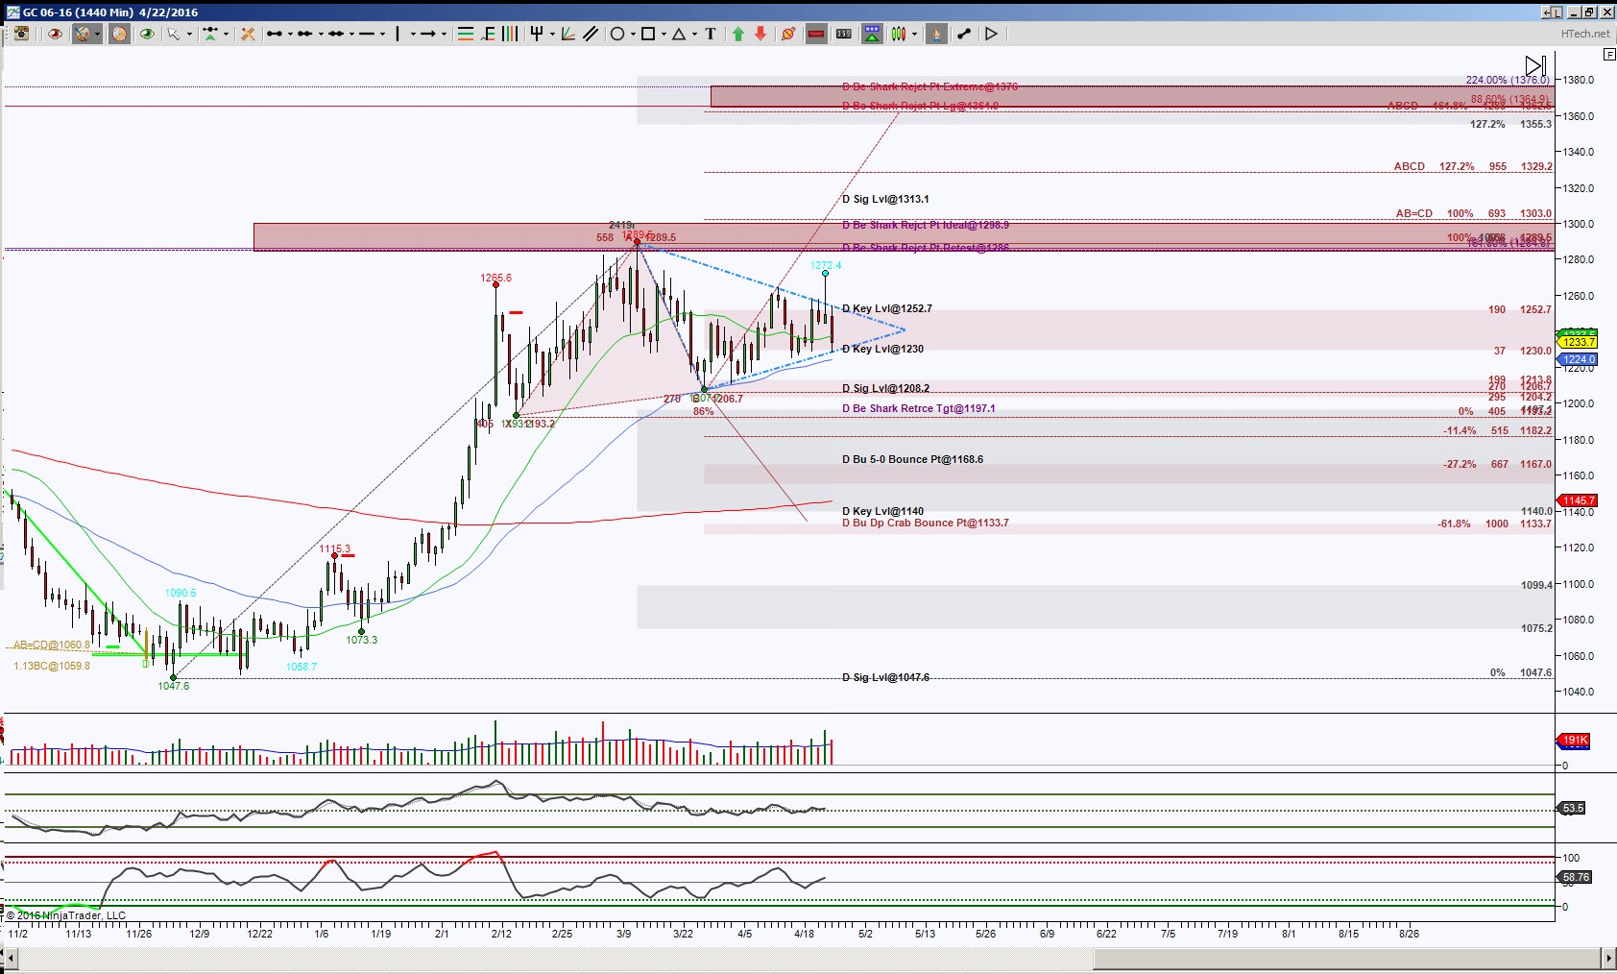Expand the pitchfork tool dropdown
Viewport: 1617px width, 974px height.
(x=553, y=34)
